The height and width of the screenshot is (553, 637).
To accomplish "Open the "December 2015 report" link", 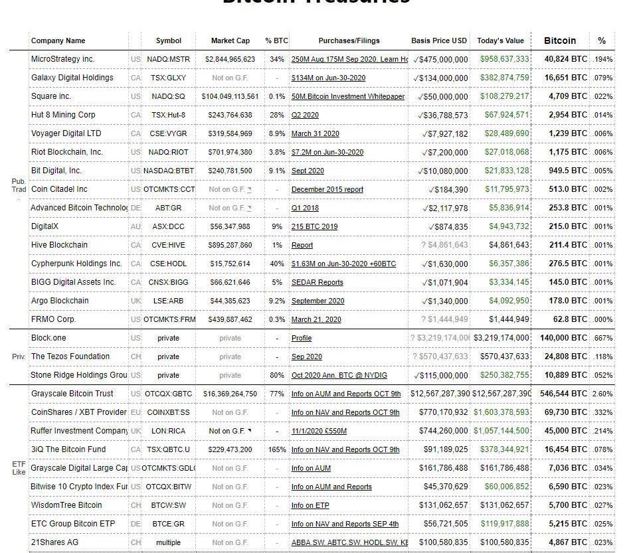I will 327,190.
